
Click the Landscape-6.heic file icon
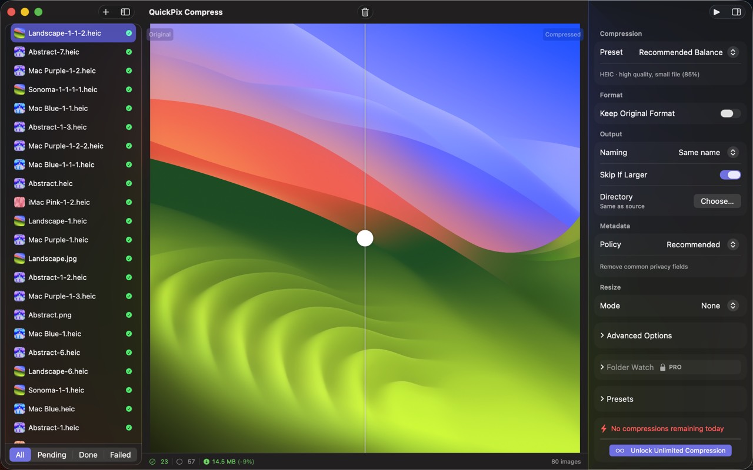pyautogui.click(x=19, y=371)
